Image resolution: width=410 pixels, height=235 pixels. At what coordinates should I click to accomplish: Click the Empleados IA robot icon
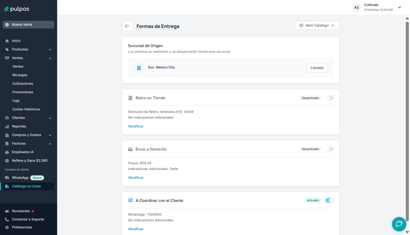7,152
